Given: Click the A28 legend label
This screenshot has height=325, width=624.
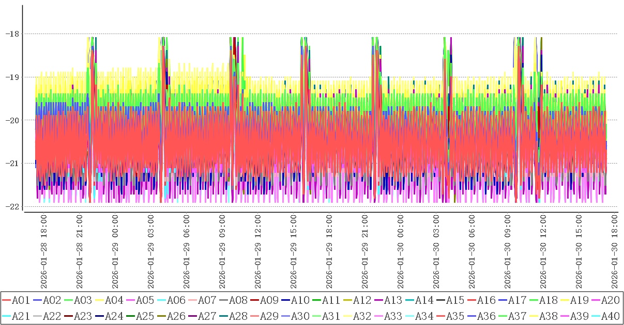Looking at the screenshot, I should (238, 315).
